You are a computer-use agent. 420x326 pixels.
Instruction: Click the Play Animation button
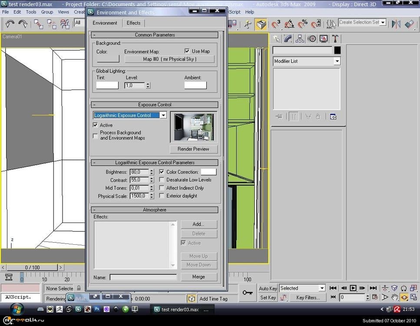click(x=353, y=288)
